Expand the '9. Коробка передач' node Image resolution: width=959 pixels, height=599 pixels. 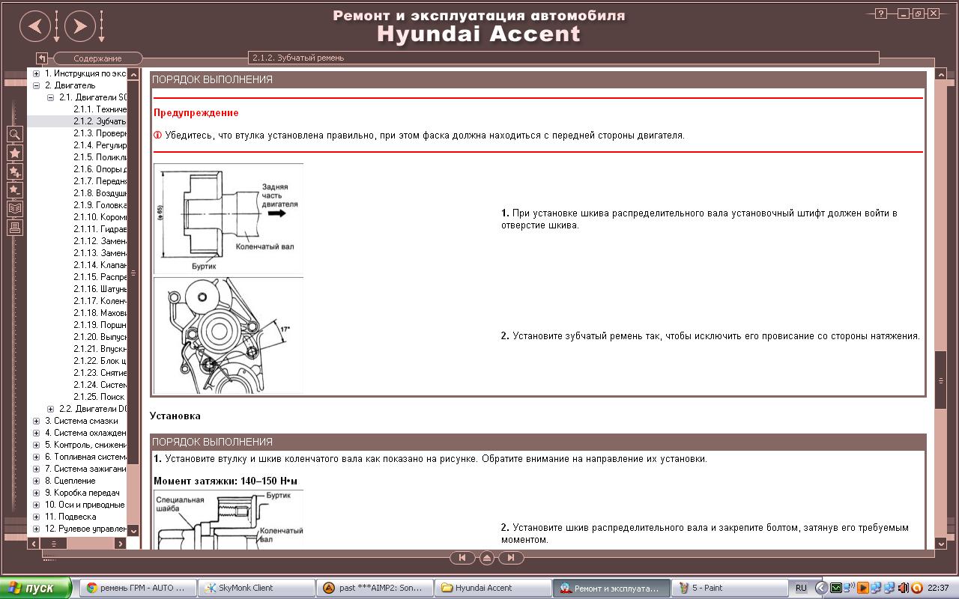click(37, 493)
